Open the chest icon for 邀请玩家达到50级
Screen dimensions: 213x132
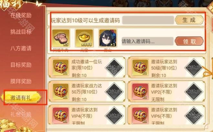[140, 67]
